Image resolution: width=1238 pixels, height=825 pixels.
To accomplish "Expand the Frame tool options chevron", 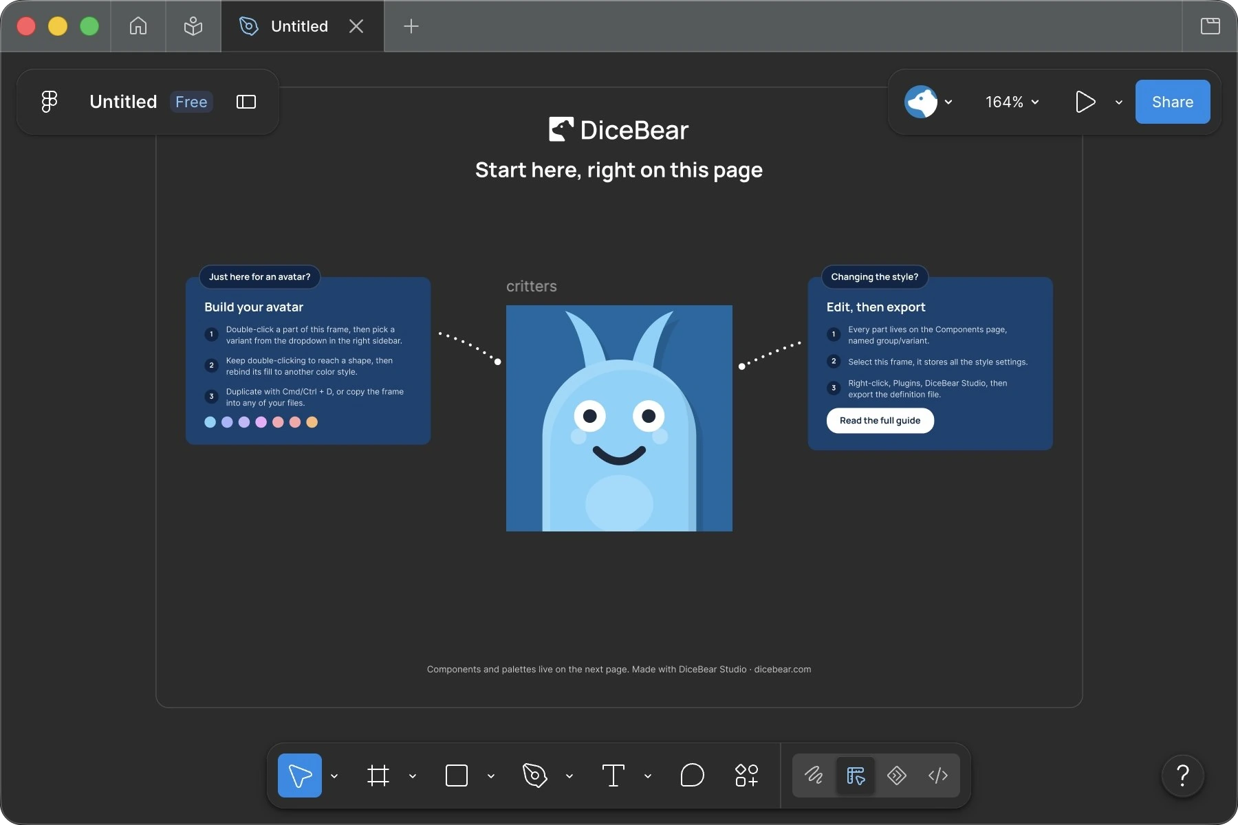I will (413, 776).
